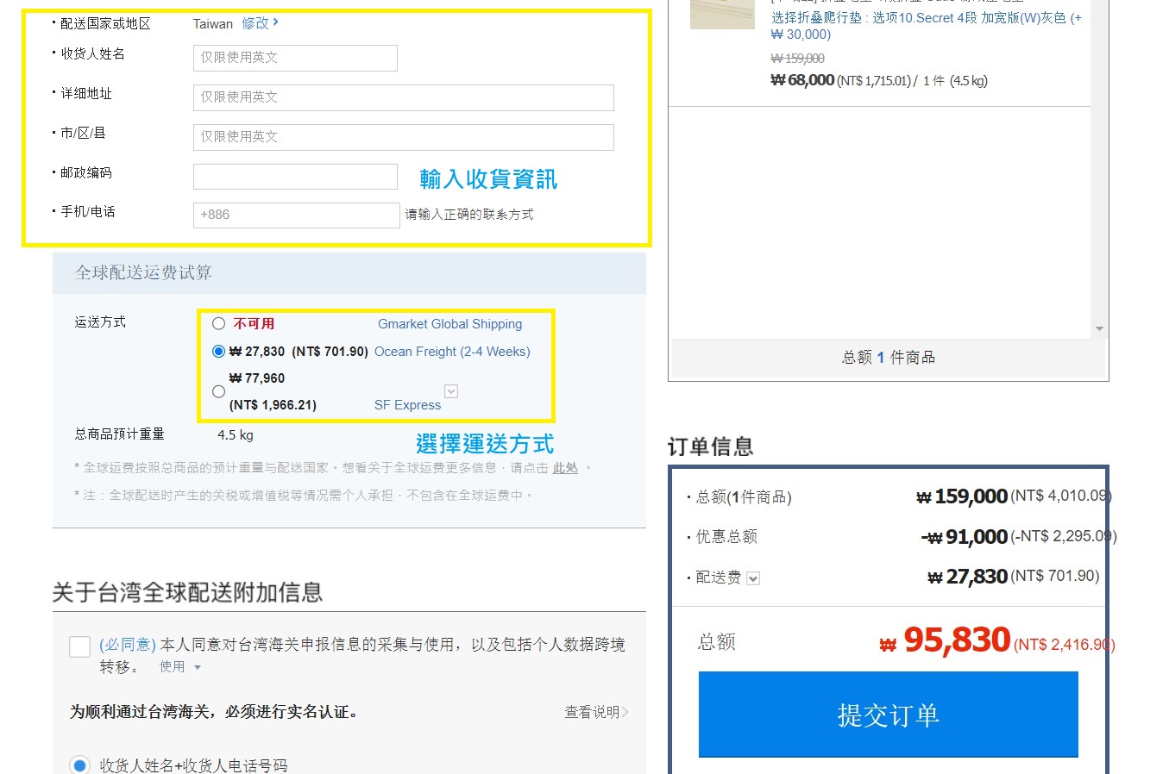The height and width of the screenshot is (774, 1169).
Task: Expand the 使用 dropdown arrow
Action: click(x=198, y=667)
